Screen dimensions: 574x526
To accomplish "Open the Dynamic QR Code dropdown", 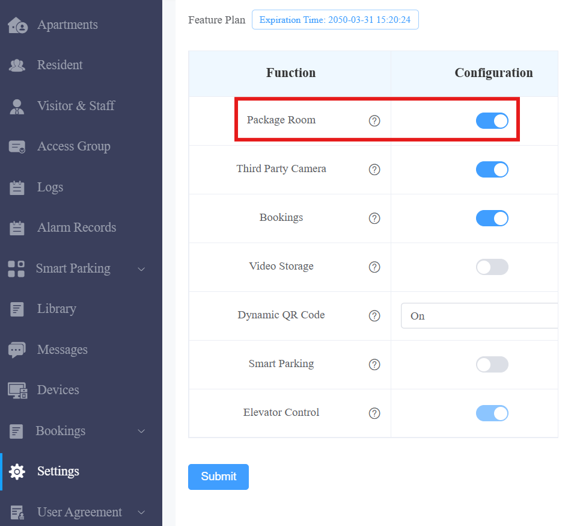I will click(x=479, y=315).
